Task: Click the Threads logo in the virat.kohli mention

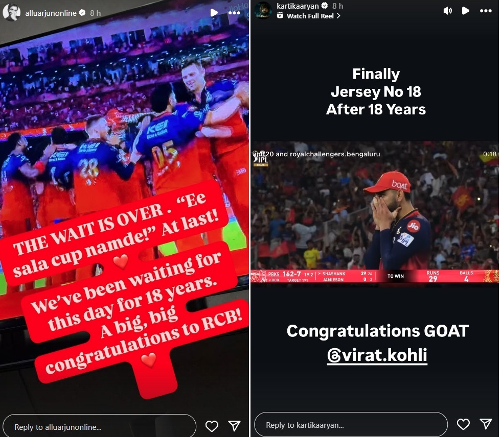Action: coord(334,355)
